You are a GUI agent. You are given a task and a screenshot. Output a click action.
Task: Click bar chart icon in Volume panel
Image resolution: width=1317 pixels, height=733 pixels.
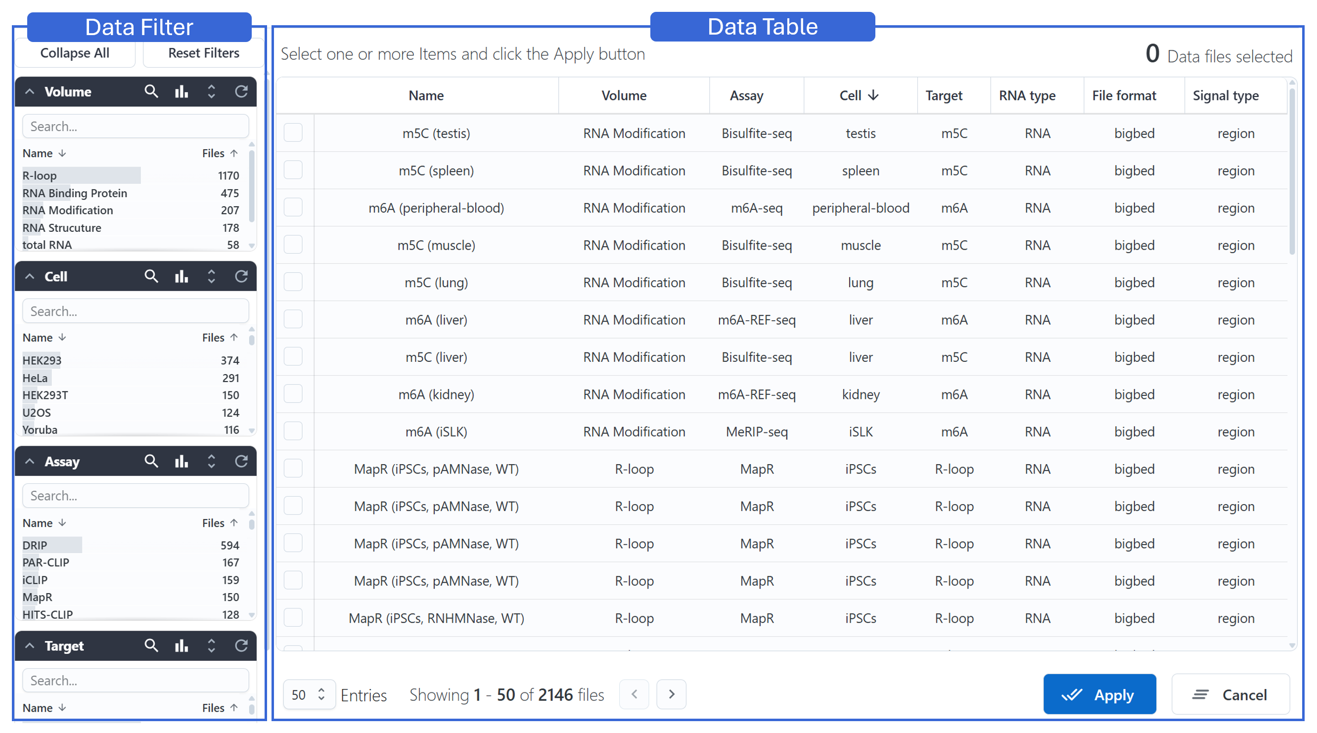tap(182, 91)
